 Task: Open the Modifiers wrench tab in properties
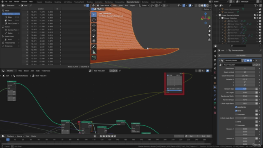(215, 87)
